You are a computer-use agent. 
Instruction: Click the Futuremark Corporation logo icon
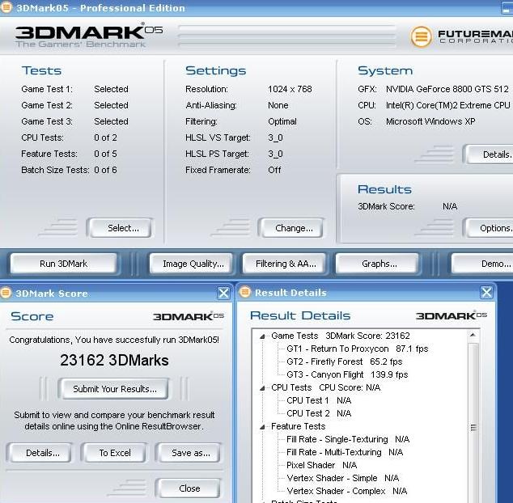(x=421, y=36)
